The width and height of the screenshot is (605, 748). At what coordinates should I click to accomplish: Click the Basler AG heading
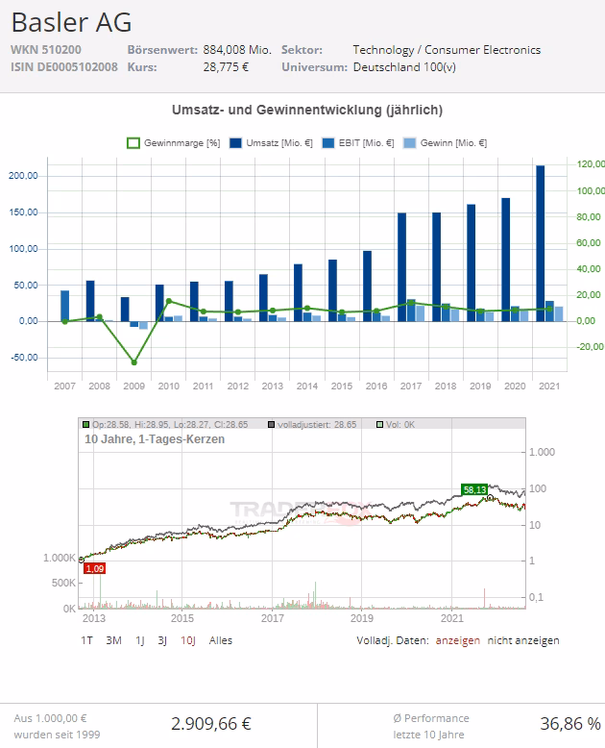[71, 22]
